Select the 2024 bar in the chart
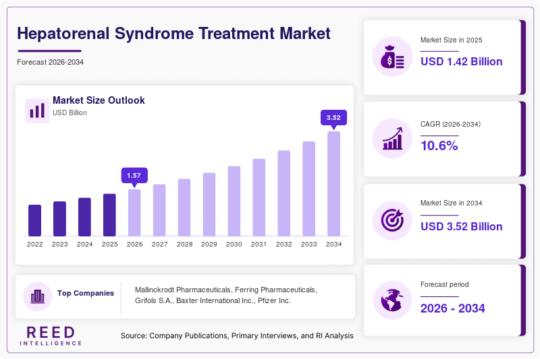540x359 pixels. (x=85, y=217)
